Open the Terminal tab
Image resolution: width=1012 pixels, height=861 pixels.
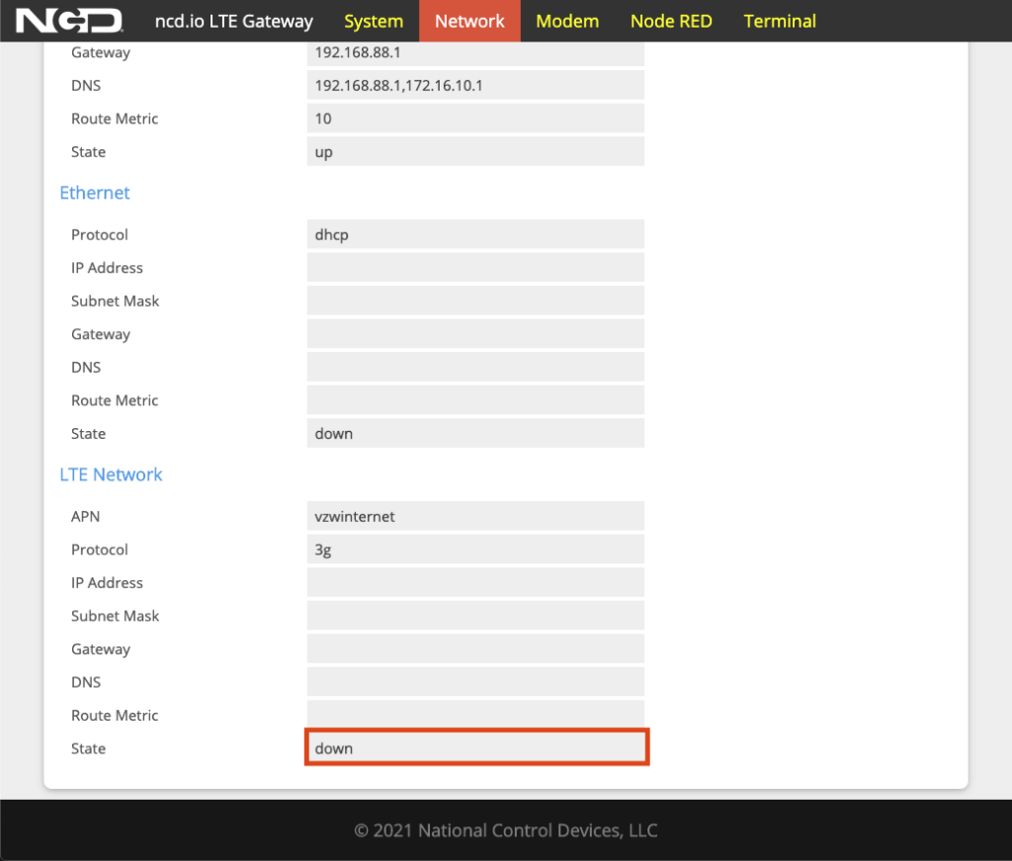click(x=780, y=21)
